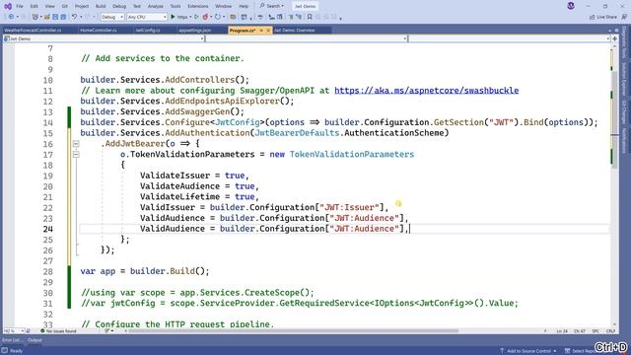Screen dimensions: 631x355
Task: Open the Error List panel tab
Action: (x=13, y=340)
